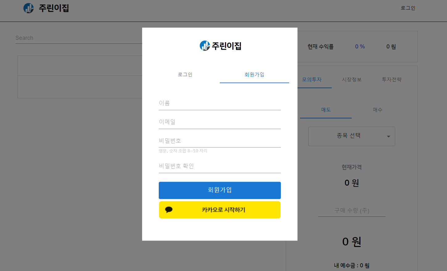
Task: Open 로그인 link in the top right corner
Action: (x=408, y=8)
